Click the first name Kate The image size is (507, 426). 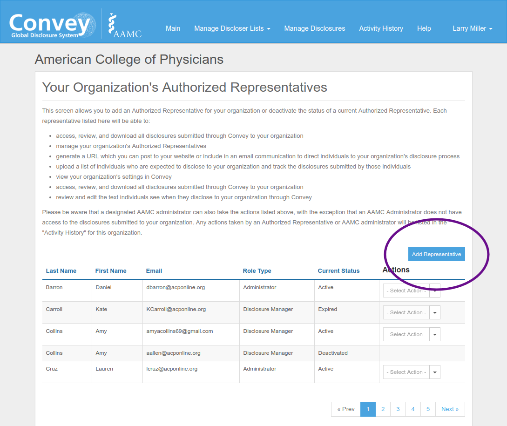pyautogui.click(x=101, y=309)
